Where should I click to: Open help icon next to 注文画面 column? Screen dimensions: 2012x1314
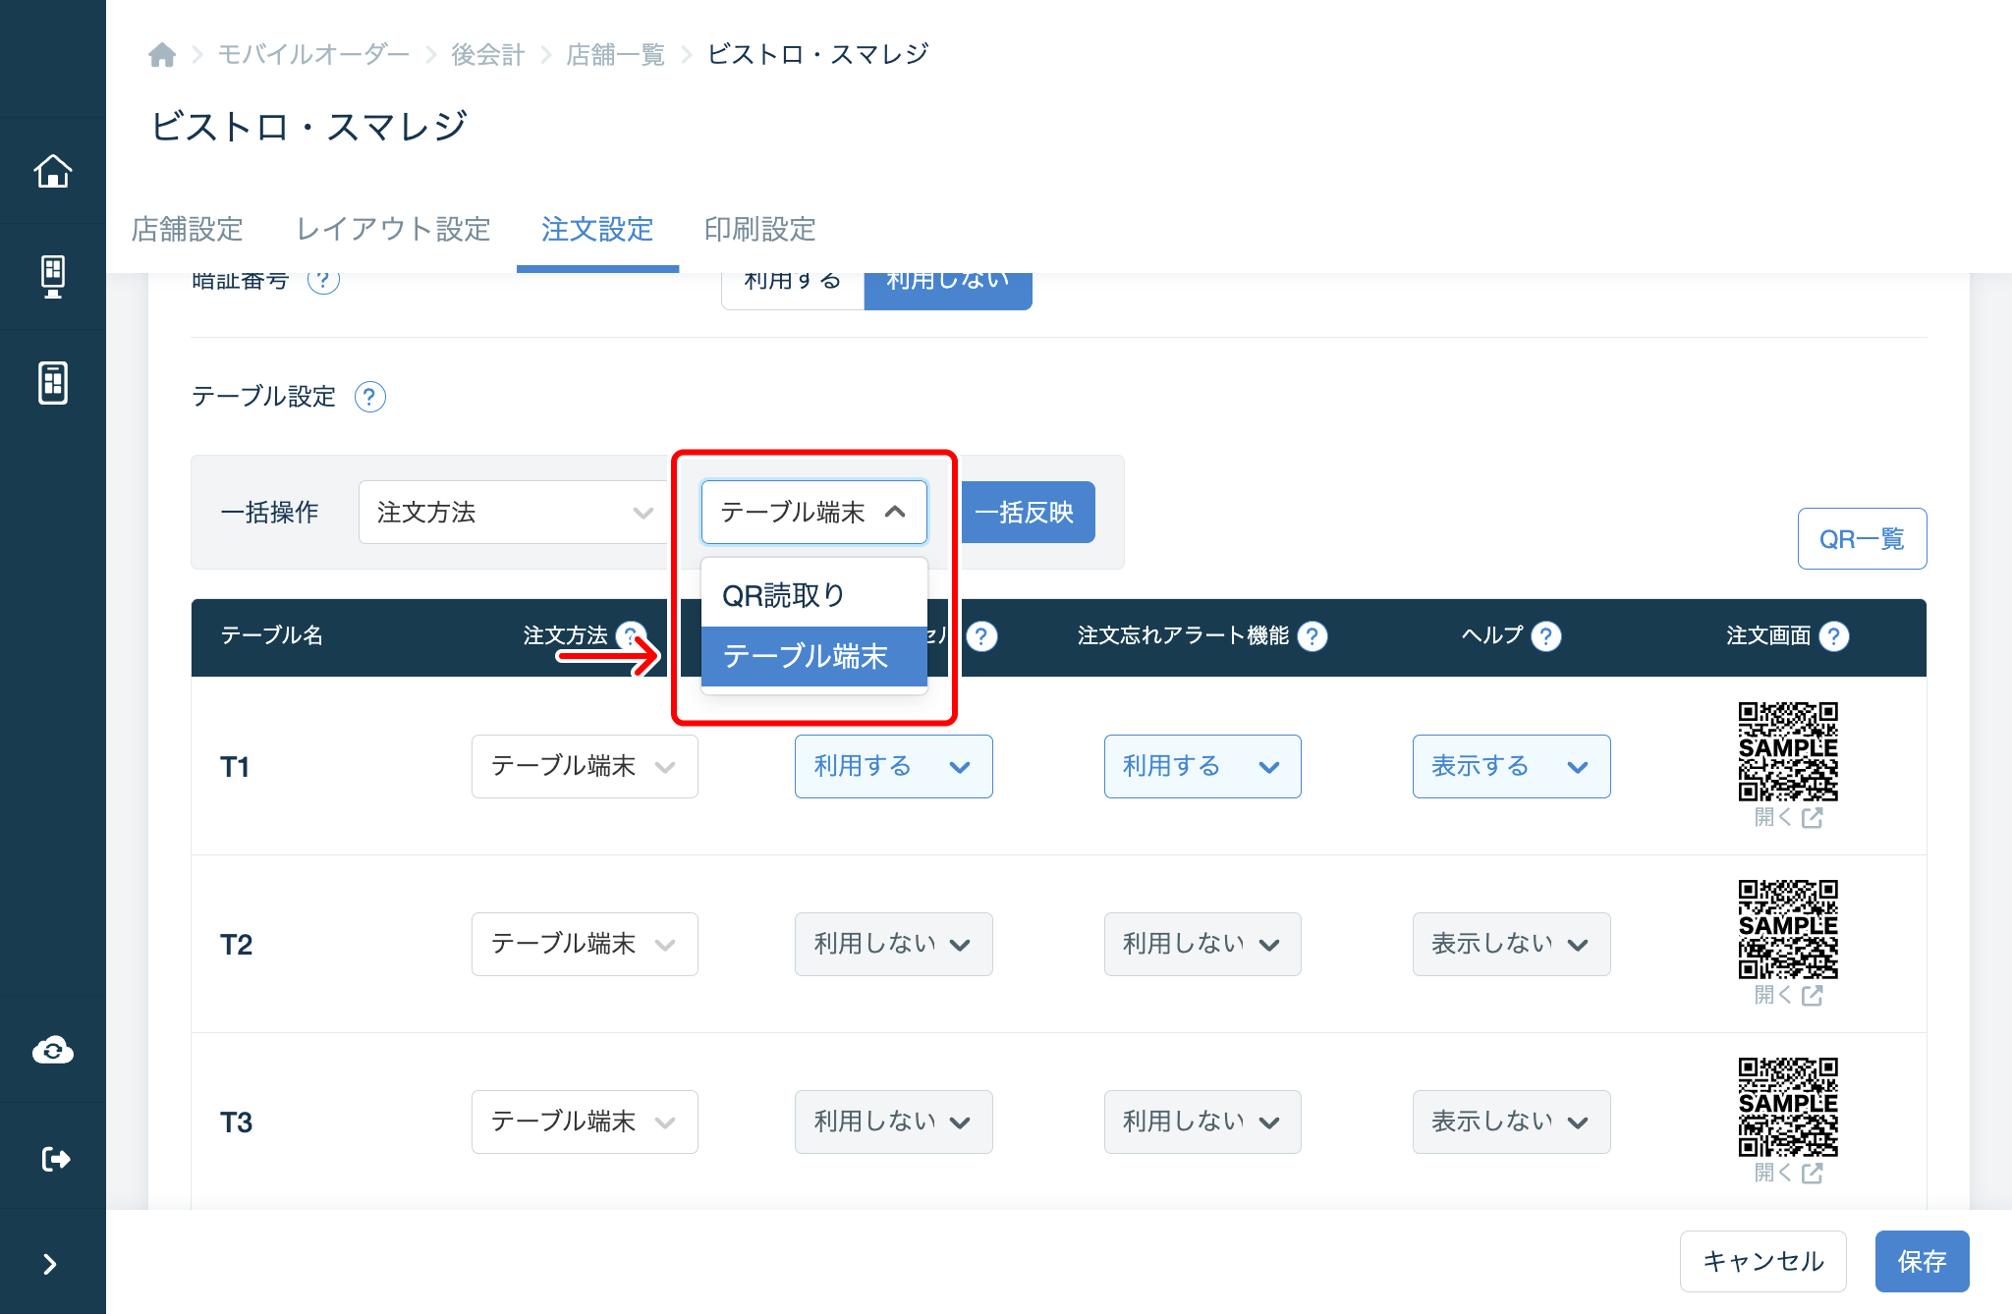1834,636
